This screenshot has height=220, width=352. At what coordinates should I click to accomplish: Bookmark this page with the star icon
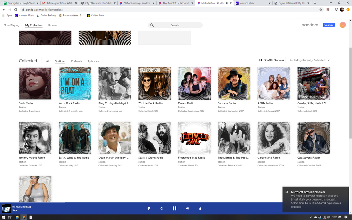[321, 10]
